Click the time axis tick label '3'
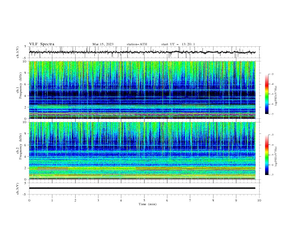 pos(98,200)
